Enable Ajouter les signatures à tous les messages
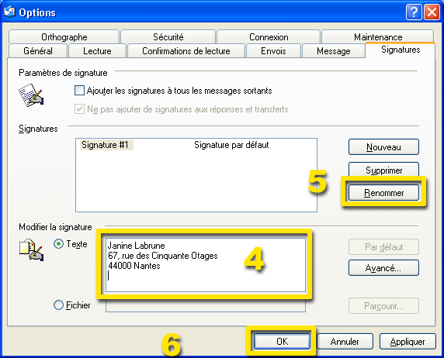This screenshot has height=358, width=444. tap(79, 91)
